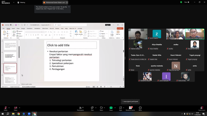Open File Explorer from the taskbar
The width and height of the screenshot is (207, 116).
point(13,114)
